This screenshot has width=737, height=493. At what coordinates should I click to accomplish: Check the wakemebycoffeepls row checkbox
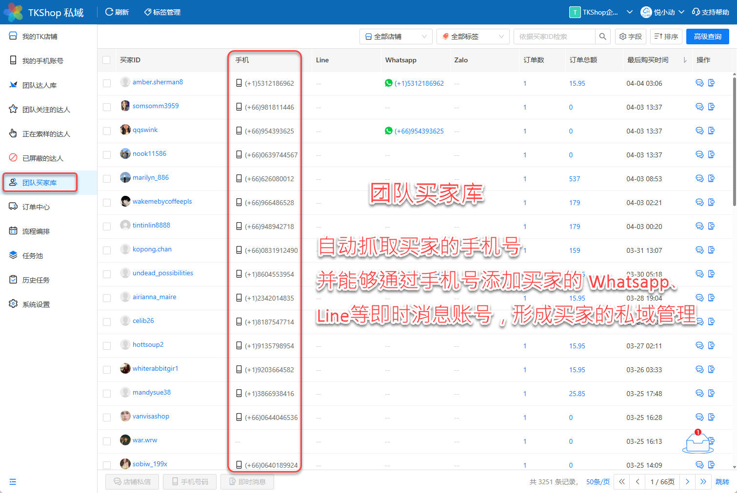(107, 203)
